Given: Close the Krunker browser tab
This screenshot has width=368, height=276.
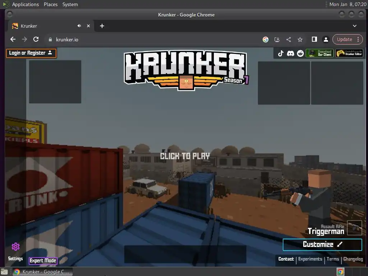Looking at the screenshot, I should click(x=88, y=26).
